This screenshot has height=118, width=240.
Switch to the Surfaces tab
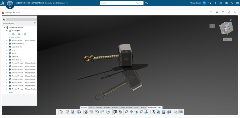click(x=107, y=108)
